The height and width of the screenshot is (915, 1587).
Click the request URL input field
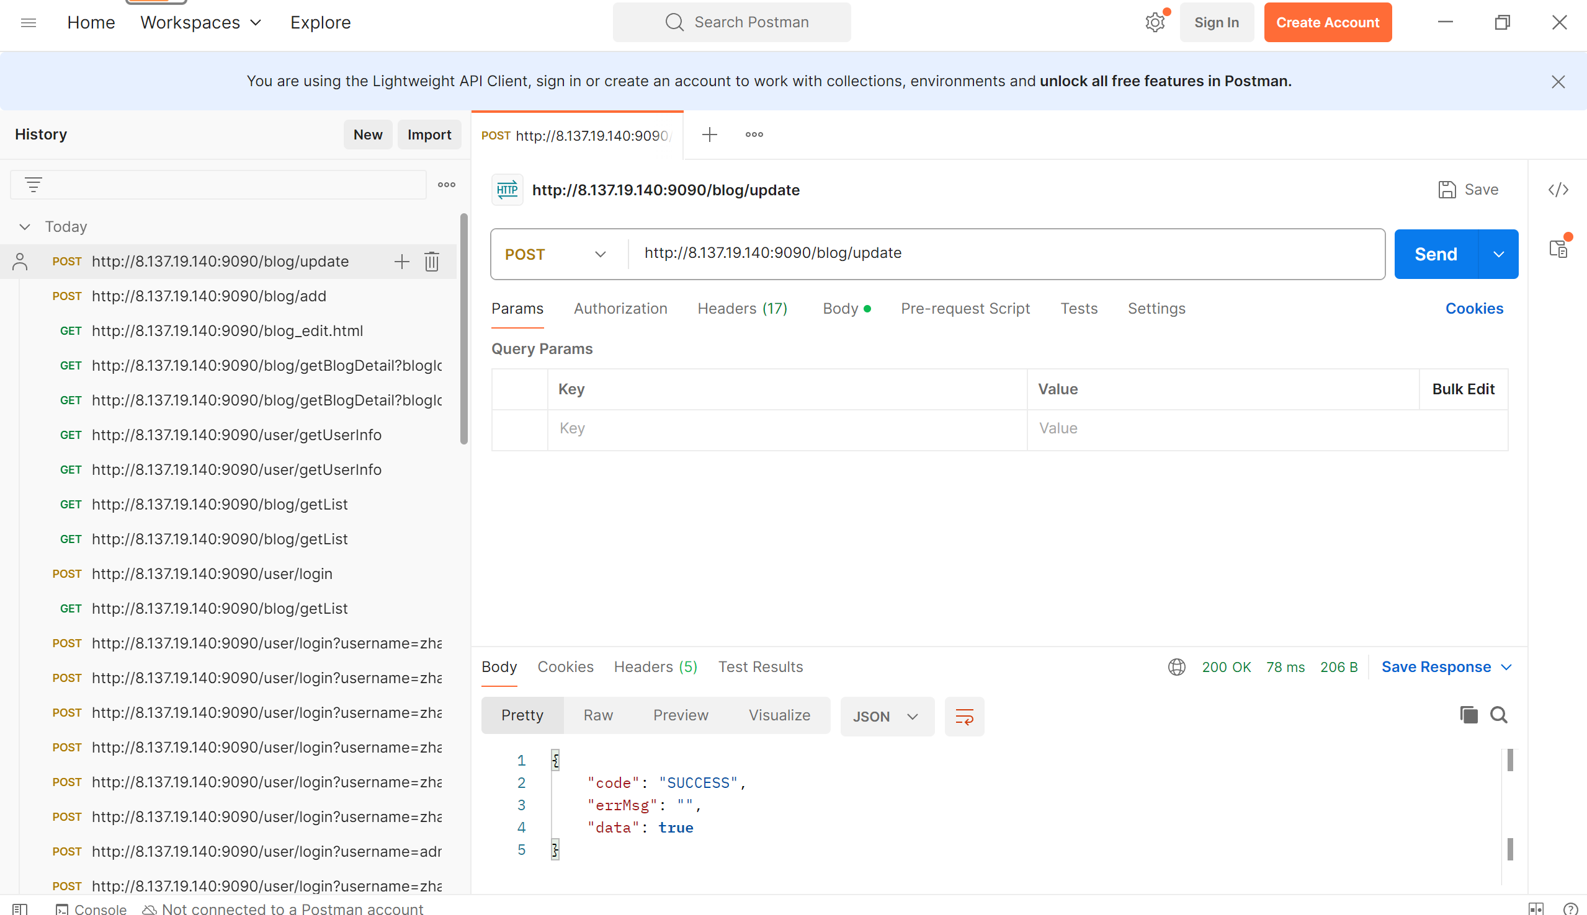point(1005,254)
